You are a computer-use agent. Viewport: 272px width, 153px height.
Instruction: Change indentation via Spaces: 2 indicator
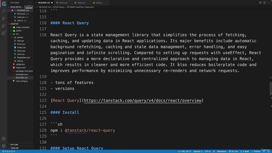(198, 151)
